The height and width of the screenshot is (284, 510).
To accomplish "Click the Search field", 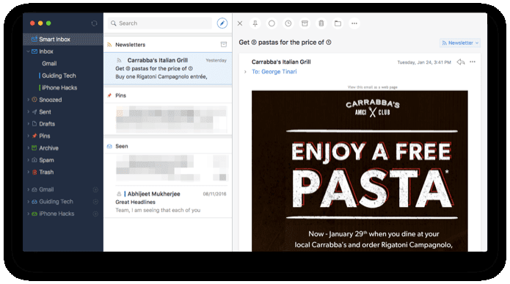I will (x=160, y=23).
